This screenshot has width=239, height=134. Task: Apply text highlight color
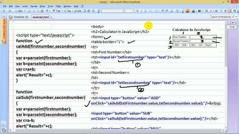click(x=177, y=11)
